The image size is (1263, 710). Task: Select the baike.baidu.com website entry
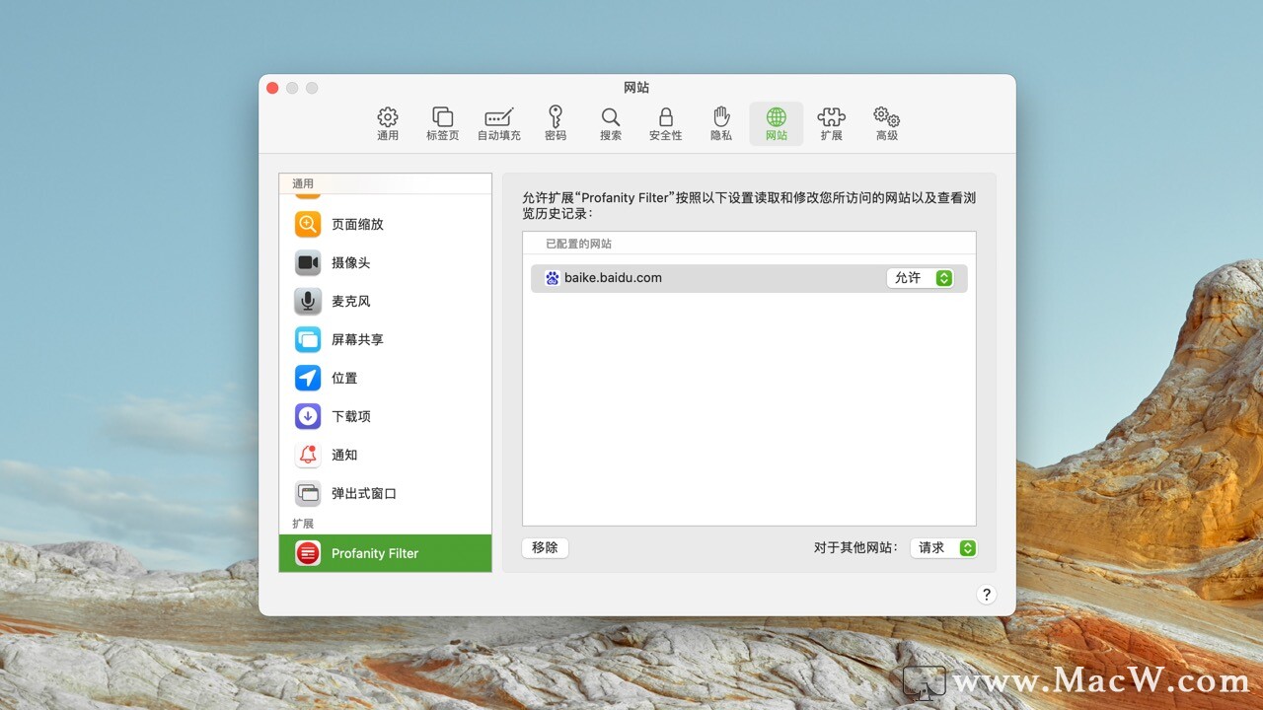click(x=749, y=278)
